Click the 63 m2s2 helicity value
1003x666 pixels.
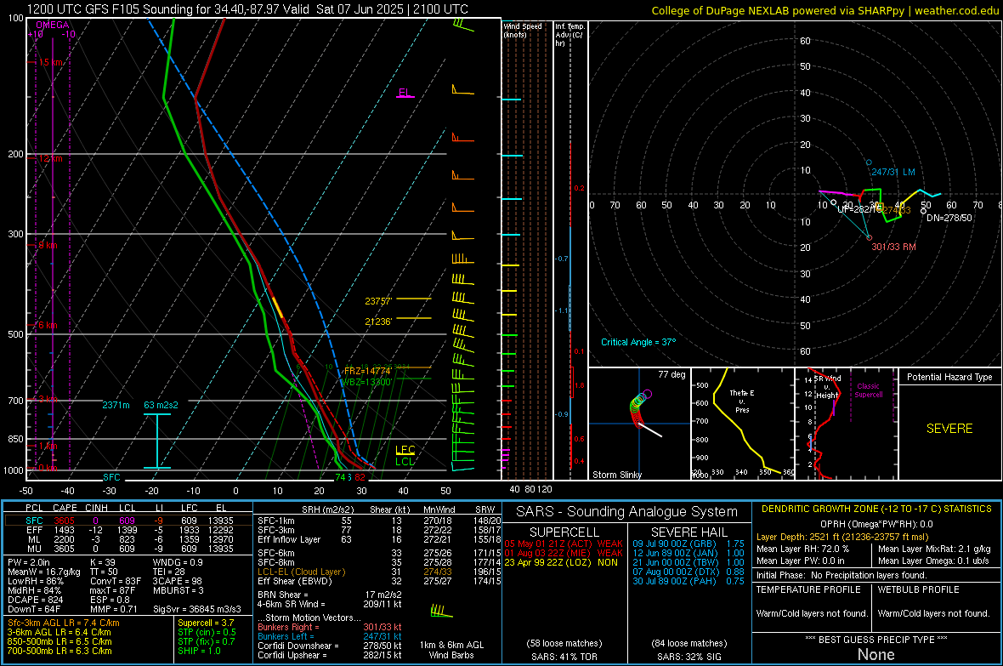pos(161,405)
